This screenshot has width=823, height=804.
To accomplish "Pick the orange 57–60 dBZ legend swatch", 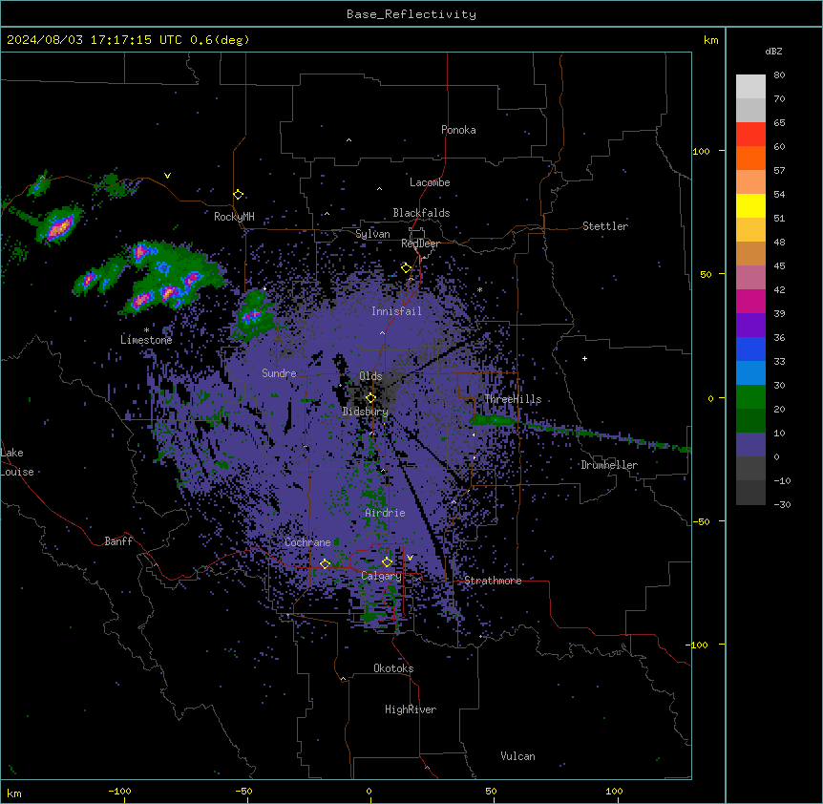I will pyautogui.click(x=750, y=158).
